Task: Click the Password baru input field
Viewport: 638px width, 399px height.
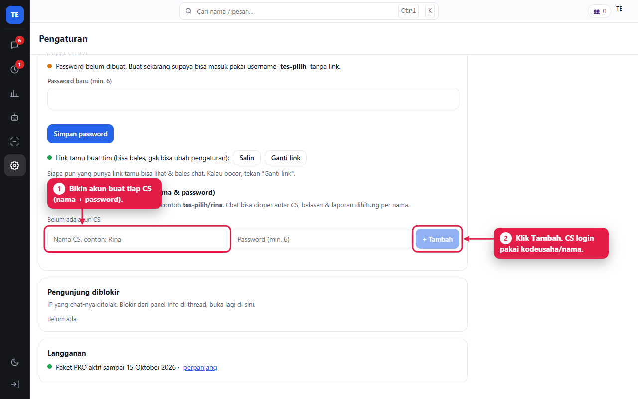Action: point(253,98)
